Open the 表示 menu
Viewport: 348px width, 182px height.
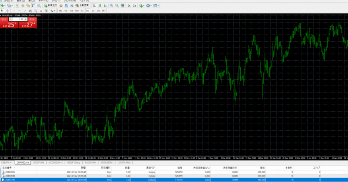click(x=21, y=1)
